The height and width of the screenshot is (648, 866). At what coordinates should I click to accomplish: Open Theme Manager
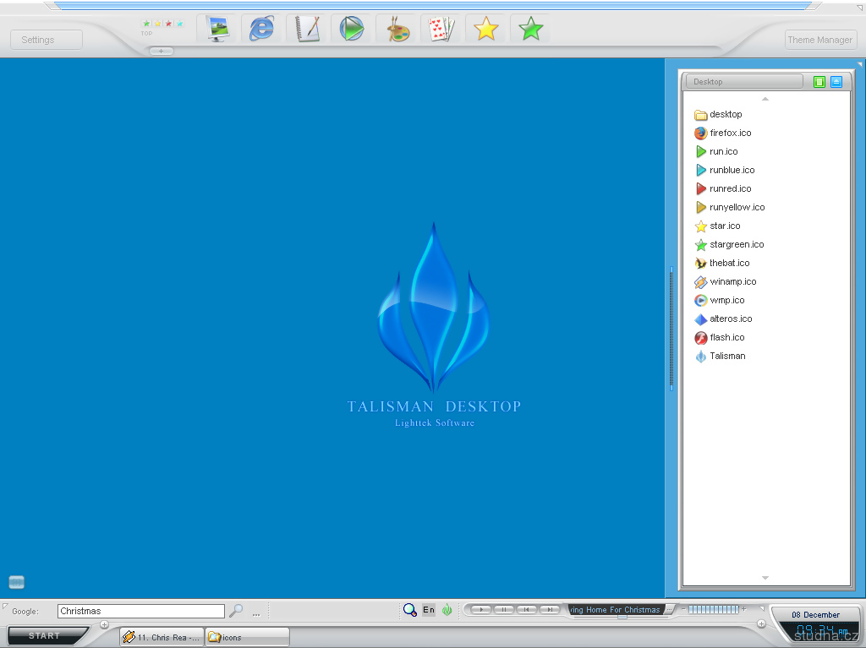pos(819,40)
